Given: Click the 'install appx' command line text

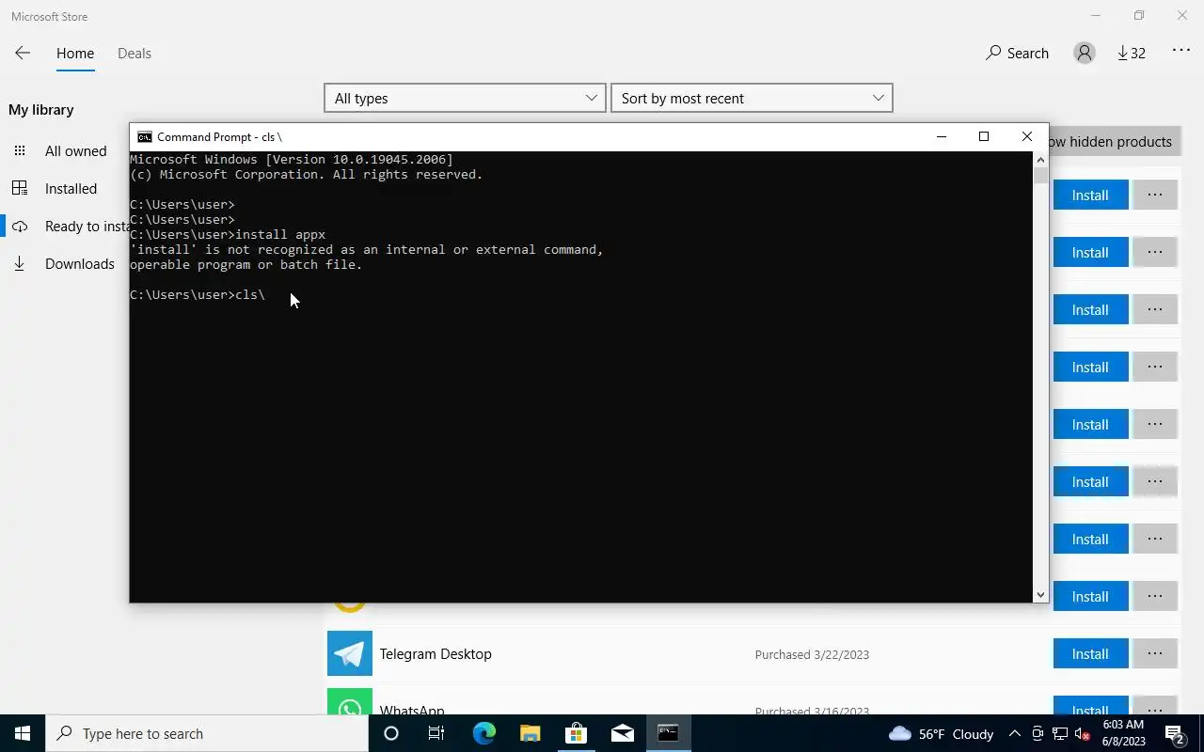Looking at the screenshot, I should tap(228, 235).
